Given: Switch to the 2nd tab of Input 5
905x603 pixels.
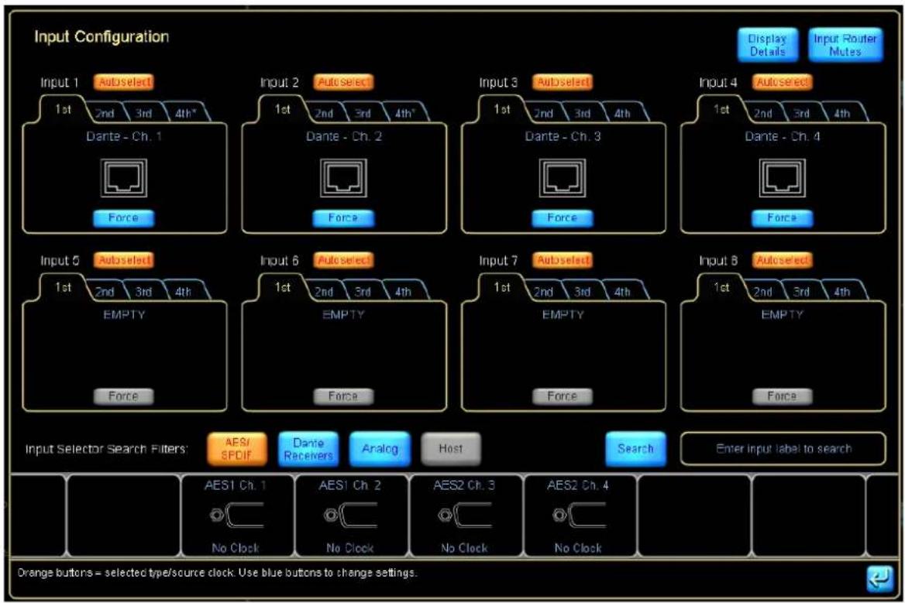Looking at the screenshot, I should [x=105, y=292].
